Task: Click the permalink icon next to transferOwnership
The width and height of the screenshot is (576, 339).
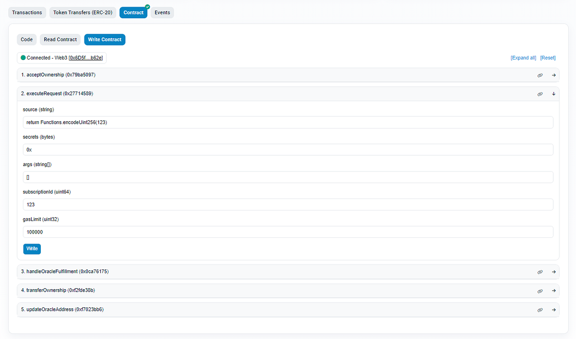Action: 540,291
